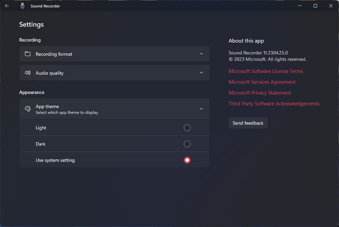The width and height of the screenshot is (339, 227).
Task: Maximize the Sound Recorder window
Action: 315,6
